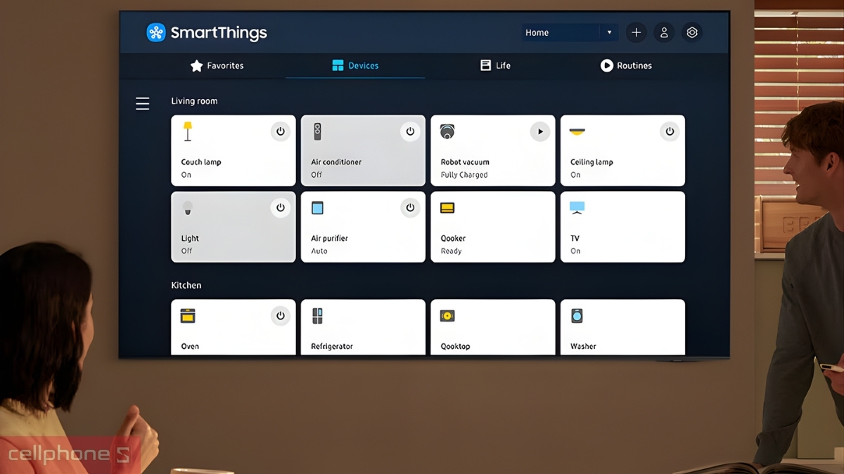The width and height of the screenshot is (844, 474).
Task: Start the Robot vacuum with play button
Action: pos(539,131)
